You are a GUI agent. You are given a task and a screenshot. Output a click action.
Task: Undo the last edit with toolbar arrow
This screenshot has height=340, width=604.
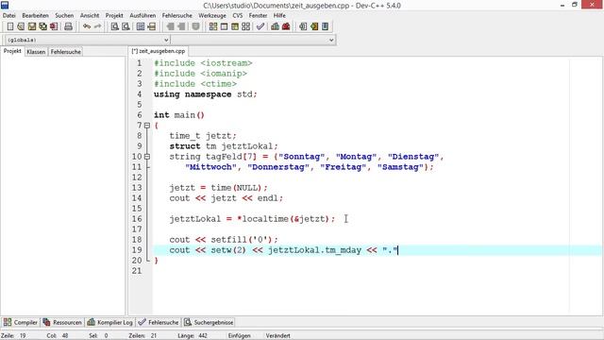tap(87, 26)
